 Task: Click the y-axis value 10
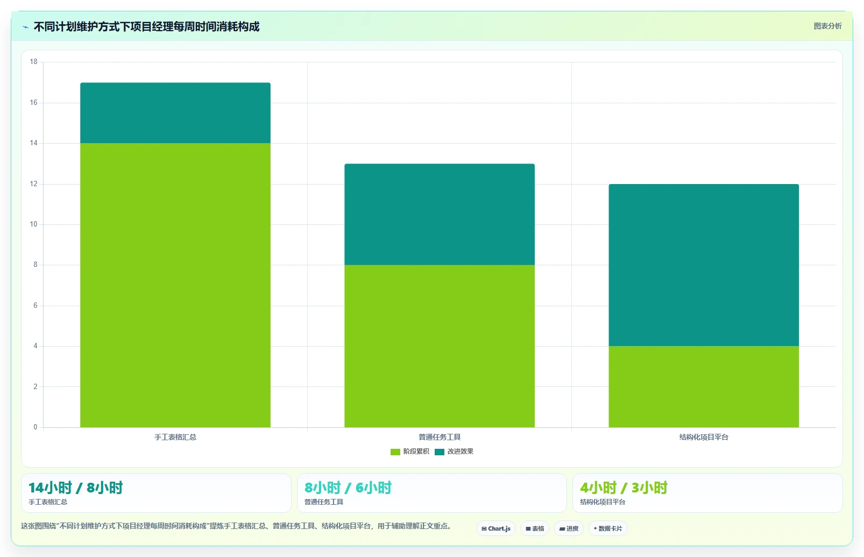point(34,224)
